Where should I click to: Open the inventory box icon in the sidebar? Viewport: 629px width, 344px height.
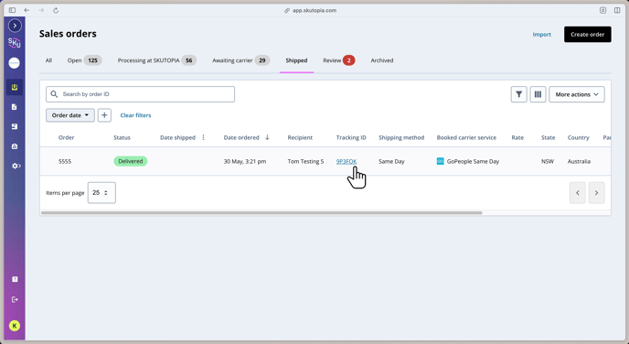15,126
